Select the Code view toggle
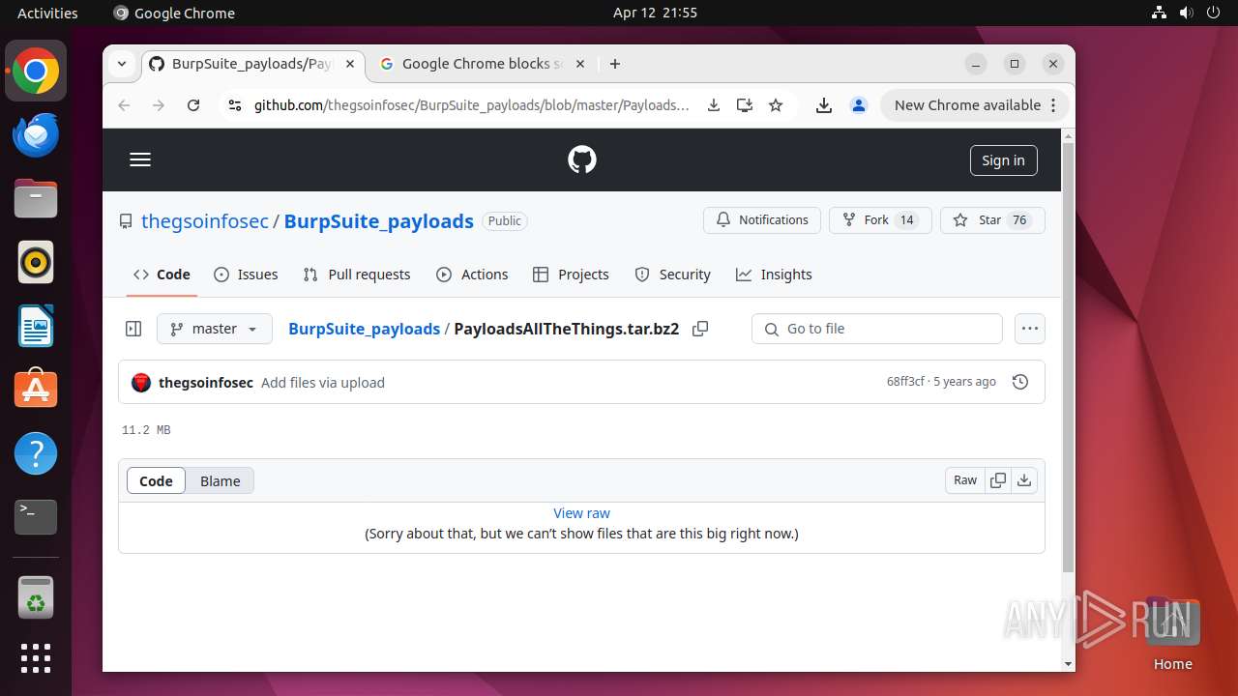The width and height of the screenshot is (1238, 696). coord(156,480)
